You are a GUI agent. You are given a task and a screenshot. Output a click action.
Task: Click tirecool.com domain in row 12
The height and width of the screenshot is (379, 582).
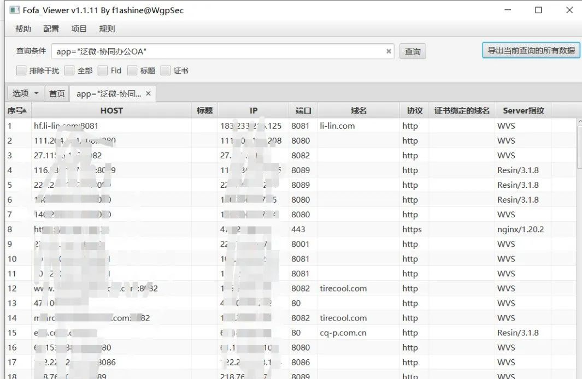[343, 288]
